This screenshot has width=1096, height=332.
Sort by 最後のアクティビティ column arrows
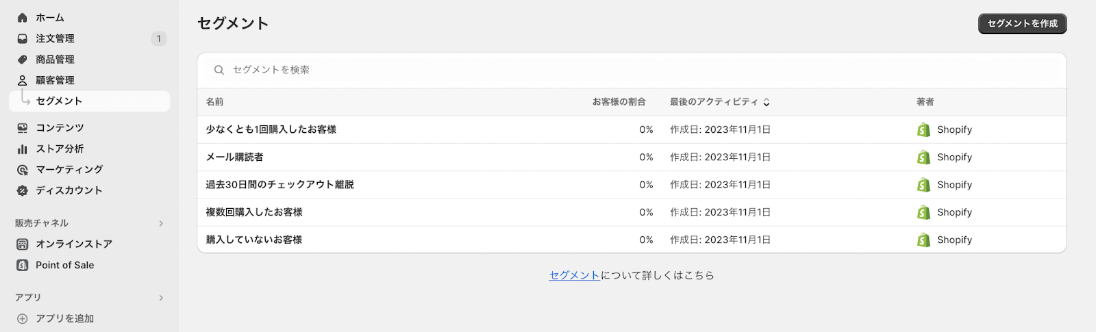767,102
